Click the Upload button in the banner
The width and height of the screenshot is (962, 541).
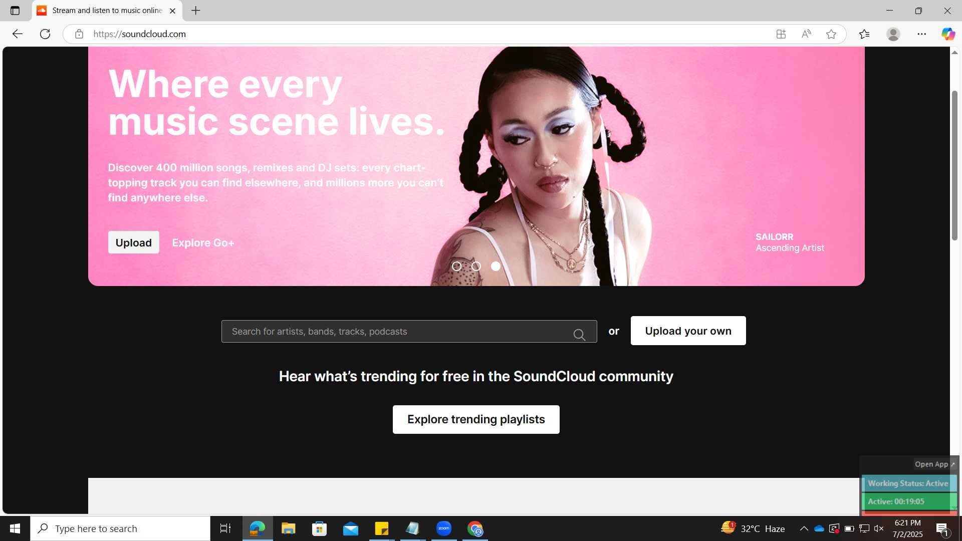point(134,242)
